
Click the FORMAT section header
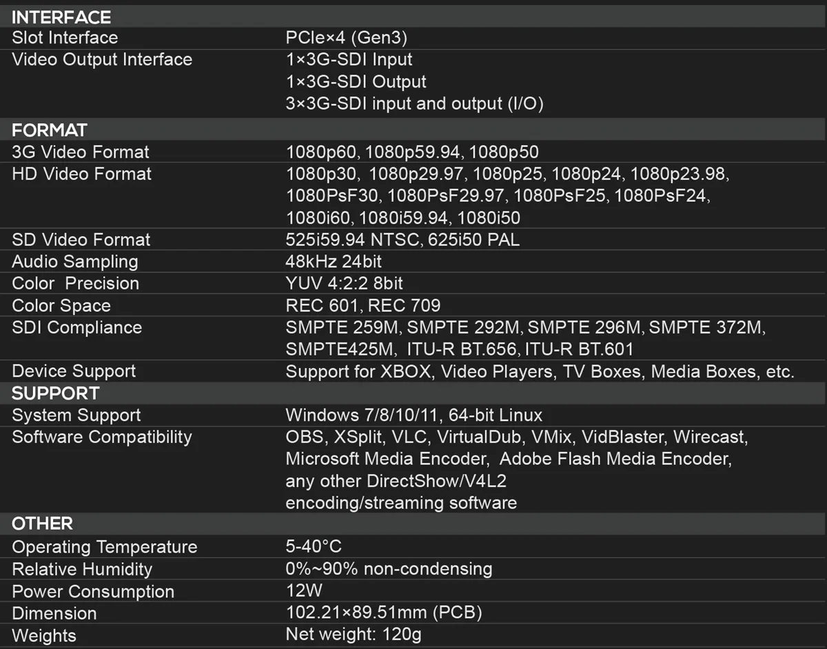50,130
